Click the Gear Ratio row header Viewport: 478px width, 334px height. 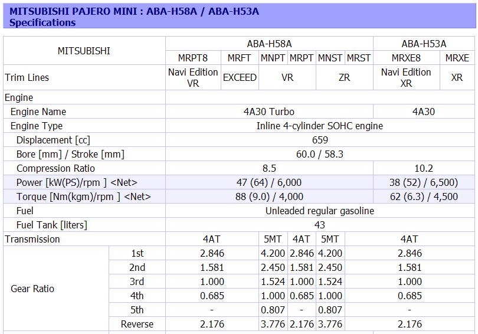click(x=32, y=289)
